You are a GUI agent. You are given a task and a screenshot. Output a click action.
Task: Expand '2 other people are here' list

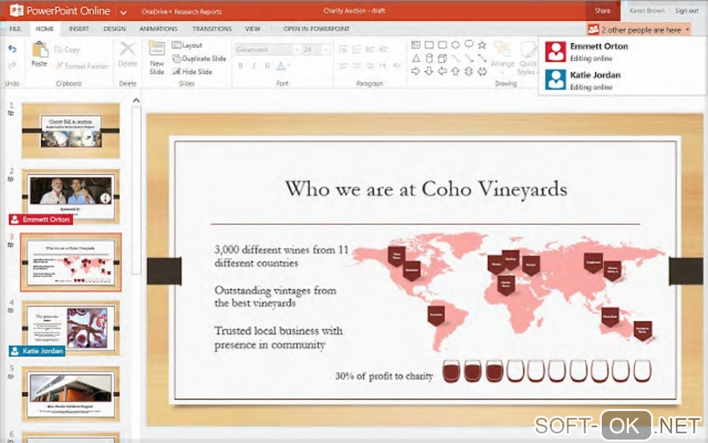pos(639,30)
